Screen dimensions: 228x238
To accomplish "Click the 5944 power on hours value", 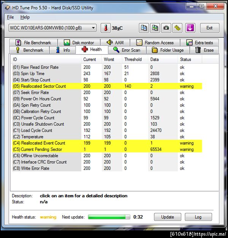I will coord(155,99).
